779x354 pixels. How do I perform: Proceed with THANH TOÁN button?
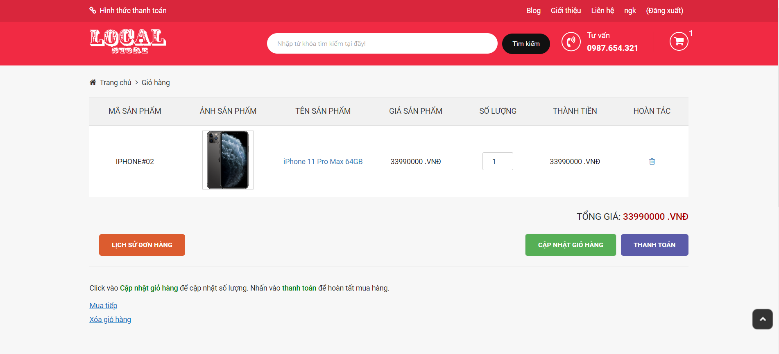(654, 245)
